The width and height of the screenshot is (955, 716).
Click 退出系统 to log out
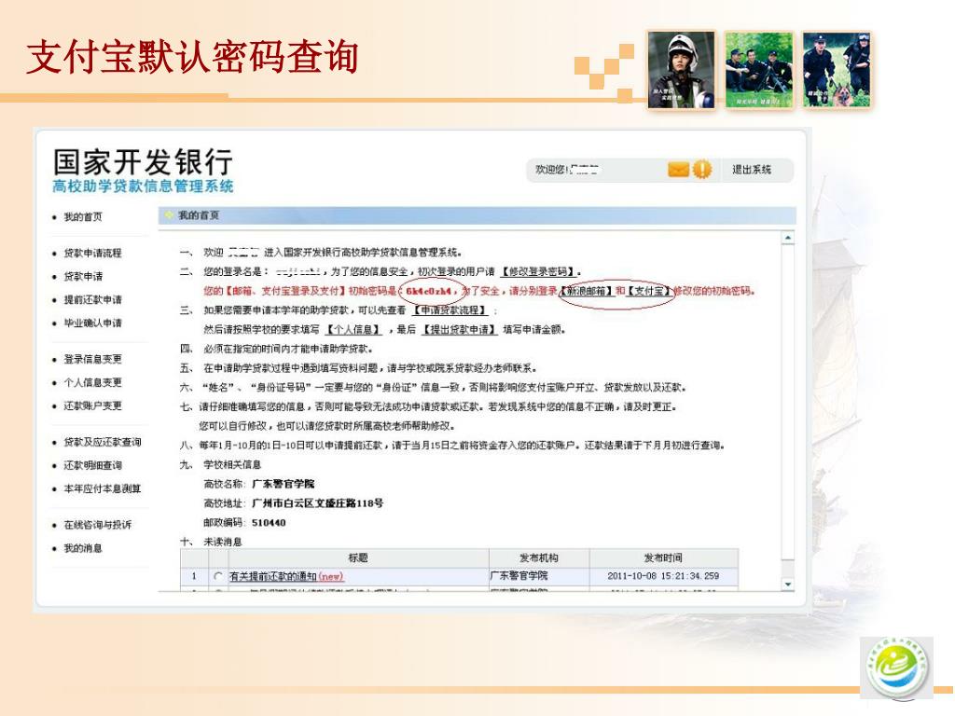point(752,170)
